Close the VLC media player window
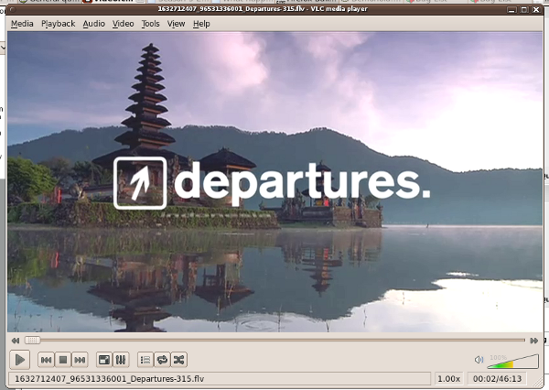This screenshot has width=549, height=390. click(x=536, y=9)
